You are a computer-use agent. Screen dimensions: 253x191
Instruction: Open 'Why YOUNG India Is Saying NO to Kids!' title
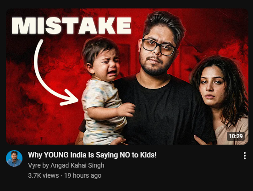click(x=92, y=155)
